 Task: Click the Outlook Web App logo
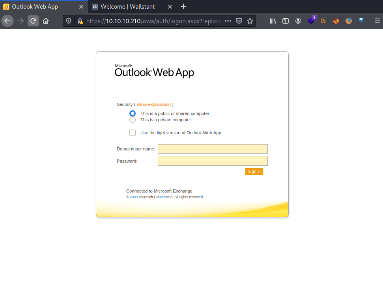pos(154,71)
